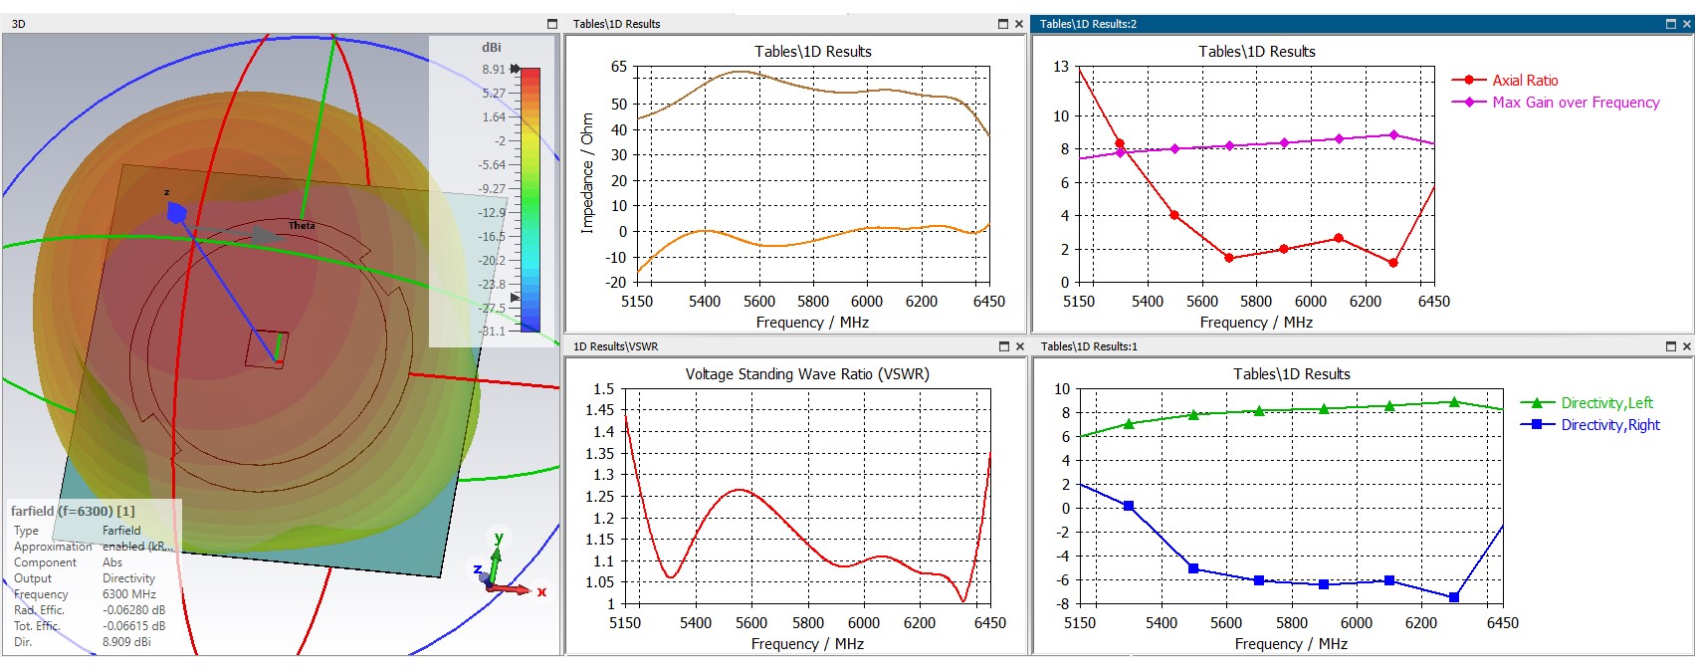This screenshot has width=1695, height=669.
Task: Select the Max Gain over Frequency legend
Action: tap(1556, 103)
